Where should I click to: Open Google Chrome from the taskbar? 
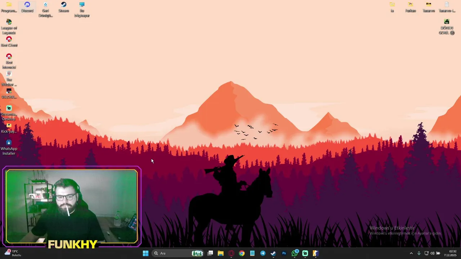(242, 253)
